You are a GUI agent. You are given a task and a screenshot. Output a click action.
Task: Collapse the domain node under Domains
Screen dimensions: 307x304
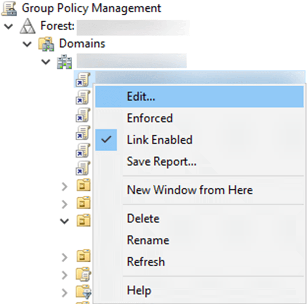tap(46, 62)
